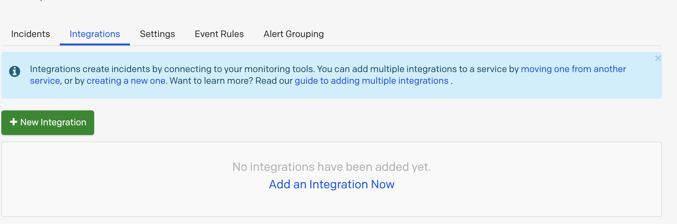677x224 pixels.
Task: Click the blue underline beneath Integrations tab
Action: click(95, 44)
